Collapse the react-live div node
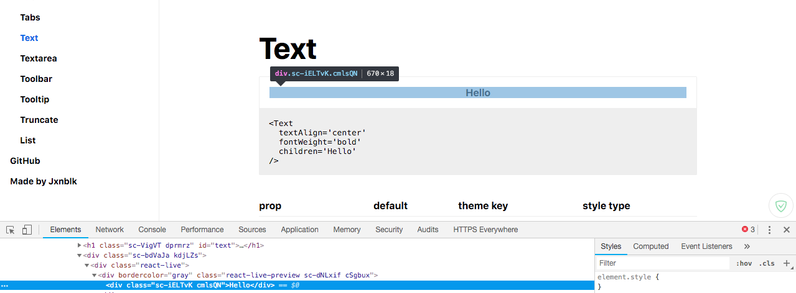This screenshot has width=796, height=293. tap(87, 265)
